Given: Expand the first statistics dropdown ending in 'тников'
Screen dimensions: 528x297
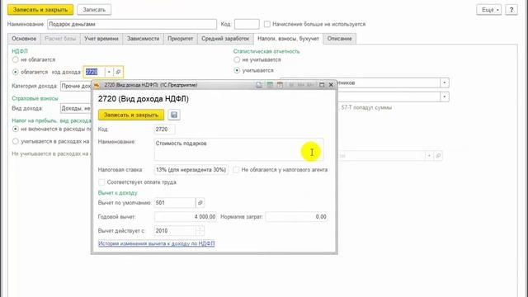Looking at the screenshot, I should click(445, 82).
